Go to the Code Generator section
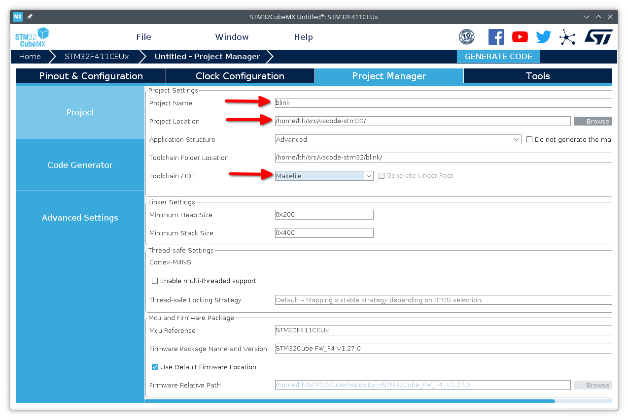The image size is (628, 420). [x=80, y=165]
